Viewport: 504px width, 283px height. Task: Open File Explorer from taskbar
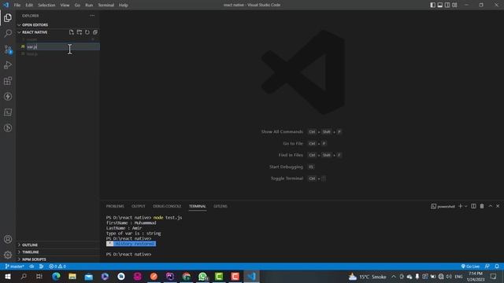coord(72,276)
